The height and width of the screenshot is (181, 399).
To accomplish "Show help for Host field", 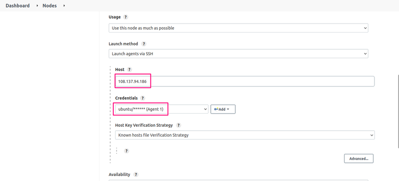I will [x=129, y=69].
